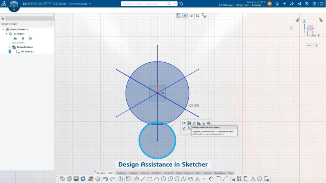Select the Chamfer tool icon

[226, 179]
